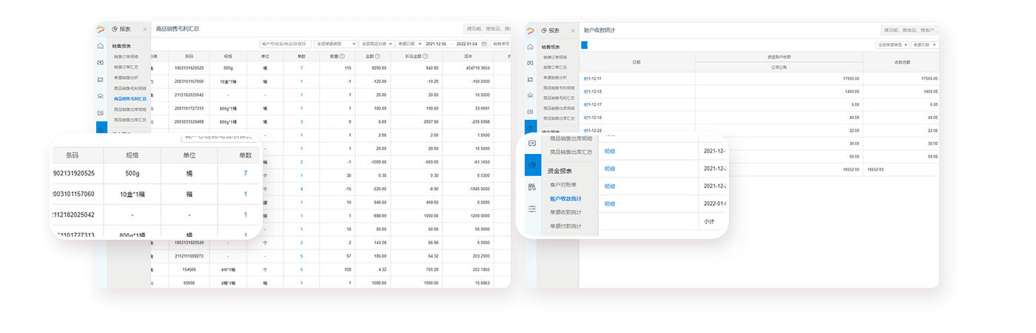Image resolution: width=1036 pixels, height=333 pixels.
Task: Click the binoculars icon in the enlarged right callout
Action: coord(532,187)
